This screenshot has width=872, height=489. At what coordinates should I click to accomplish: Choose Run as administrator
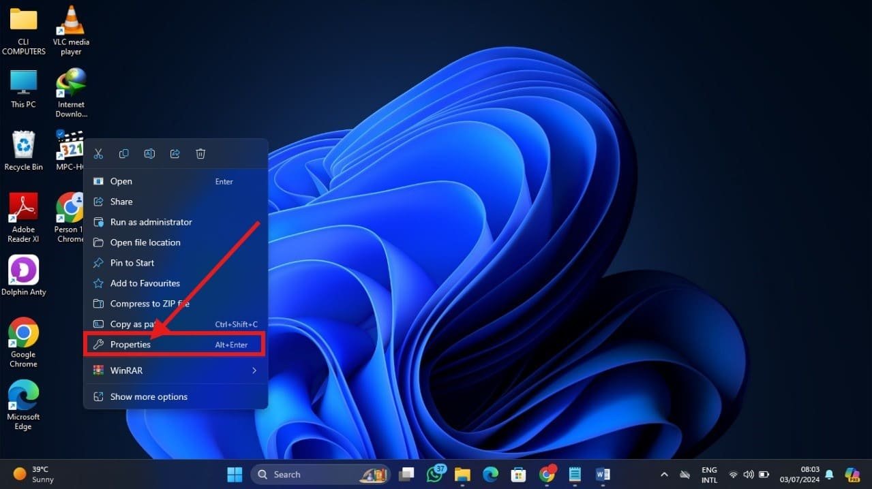point(151,222)
